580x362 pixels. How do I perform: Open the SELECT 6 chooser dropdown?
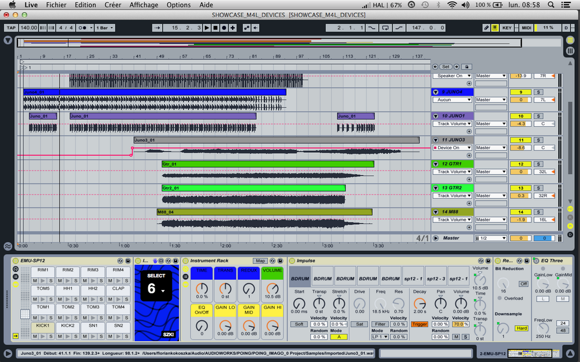point(156,289)
